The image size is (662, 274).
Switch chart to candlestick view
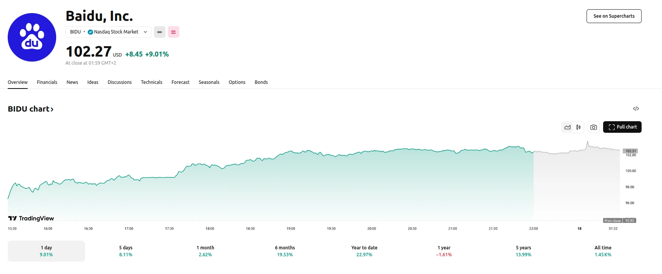pyautogui.click(x=578, y=127)
